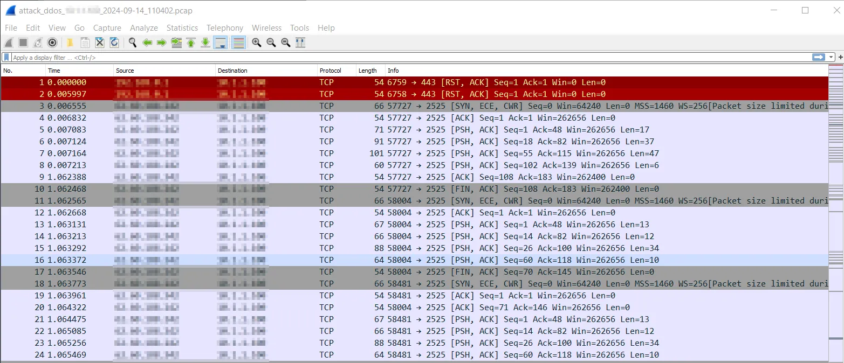Viewport: 844px width, 363px height.
Task: Click the Go to first packet icon
Action: 191,43
